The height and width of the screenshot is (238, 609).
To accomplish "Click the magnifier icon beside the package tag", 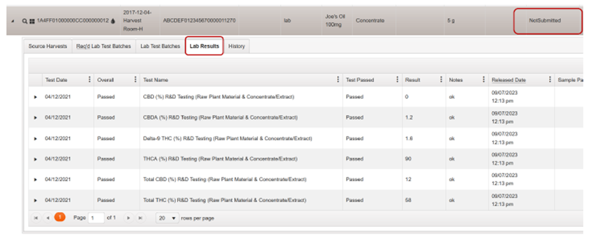I will pyautogui.click(x=25, y=21).
